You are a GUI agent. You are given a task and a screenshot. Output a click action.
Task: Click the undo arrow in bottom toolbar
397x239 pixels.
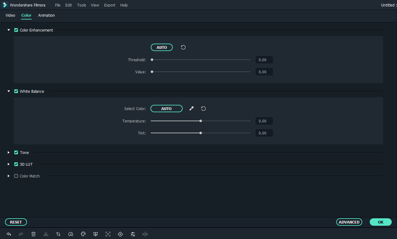tap(9, 234)
